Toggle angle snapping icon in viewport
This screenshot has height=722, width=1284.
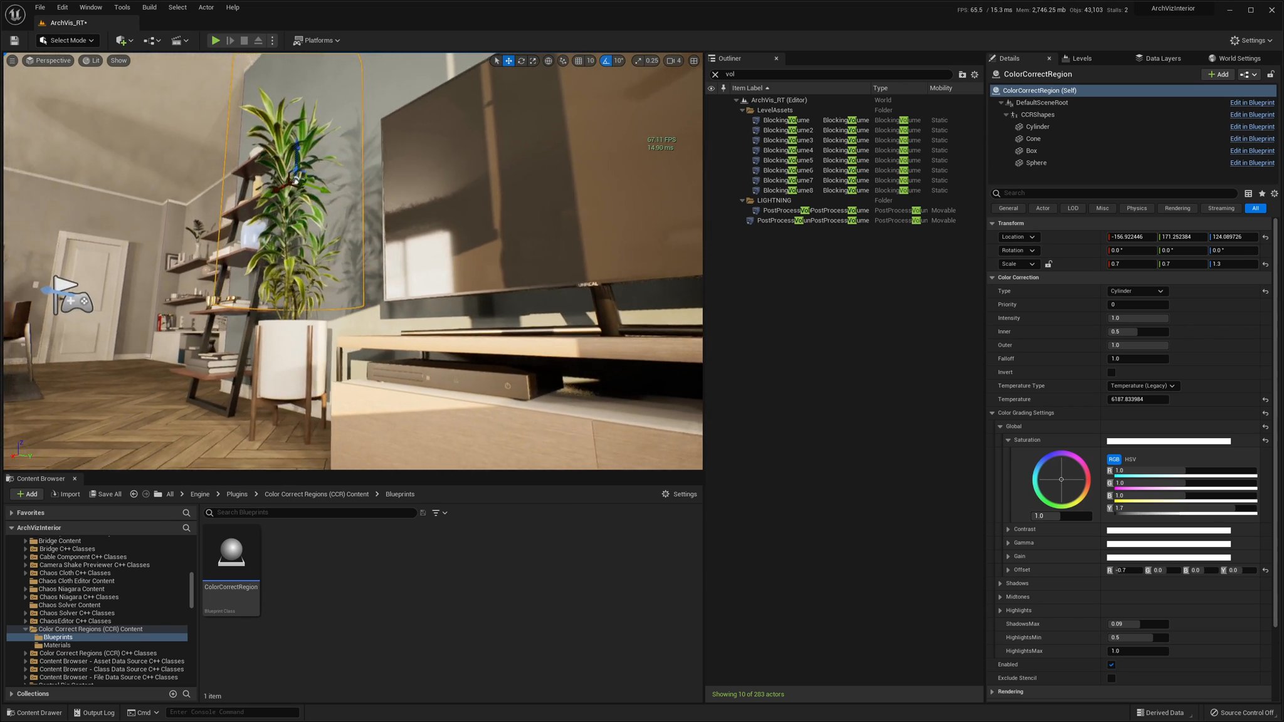pyautogui.click(x=606, y=61)
